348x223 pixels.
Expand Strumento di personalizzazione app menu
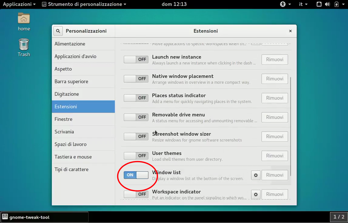(x=84, y=4)
